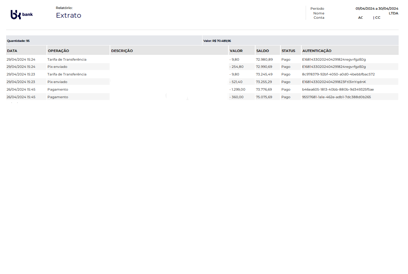Click the period 01/04/2024 a 30/04/2024

click(x=377, y=9)
